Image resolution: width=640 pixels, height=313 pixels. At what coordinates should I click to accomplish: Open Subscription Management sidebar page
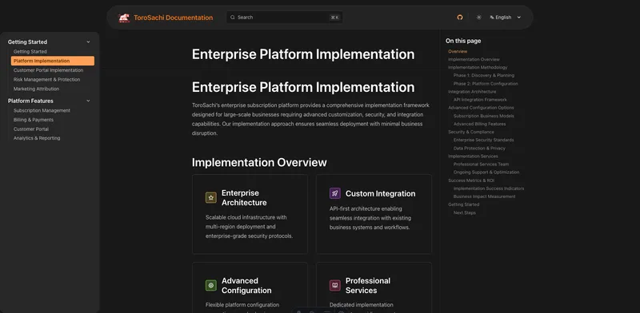pos(42,110)
